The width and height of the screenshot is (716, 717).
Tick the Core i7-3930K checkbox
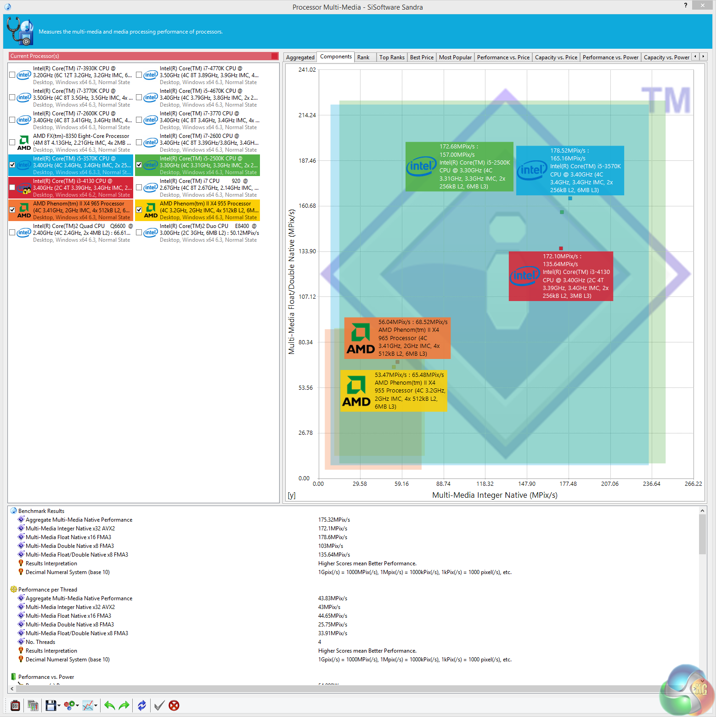coord(12,75)
